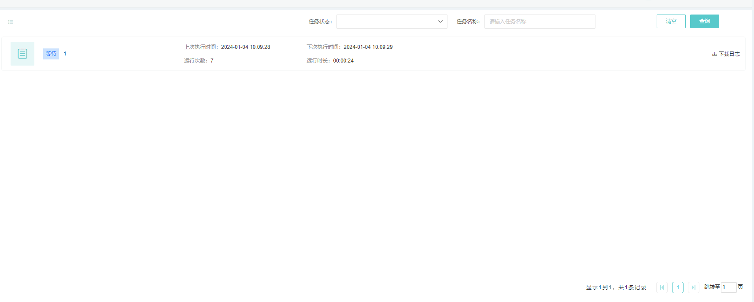
Task: Click the 2024-01-04 10:09:28 last run time
Action: tap(246, 47)
